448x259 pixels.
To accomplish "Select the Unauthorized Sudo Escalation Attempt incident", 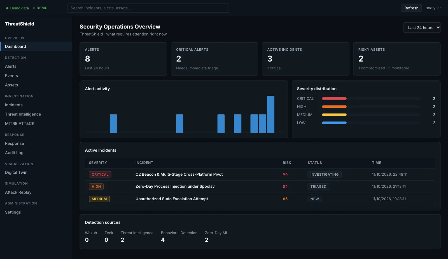I will pyautogui.click(x=172, y=199).
